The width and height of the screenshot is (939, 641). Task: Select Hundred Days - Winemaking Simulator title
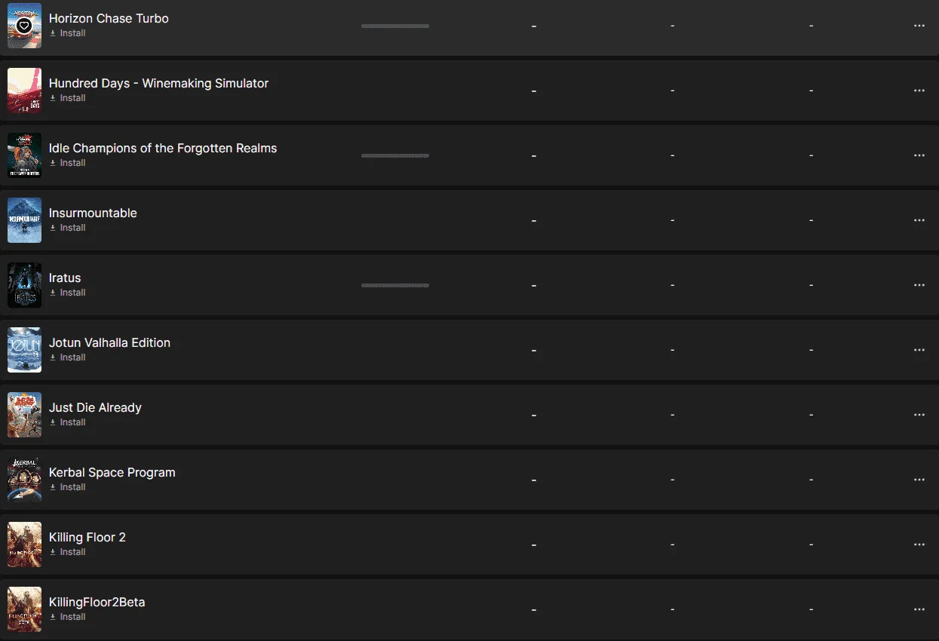tap(158, 83)
